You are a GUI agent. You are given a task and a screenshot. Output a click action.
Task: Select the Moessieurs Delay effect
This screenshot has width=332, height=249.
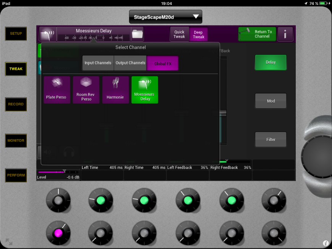pyautogui.click(x=145, y=90)
